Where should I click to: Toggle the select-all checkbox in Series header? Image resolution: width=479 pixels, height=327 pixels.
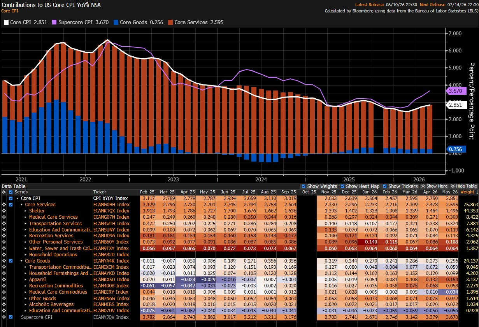(x=11, y=192)
